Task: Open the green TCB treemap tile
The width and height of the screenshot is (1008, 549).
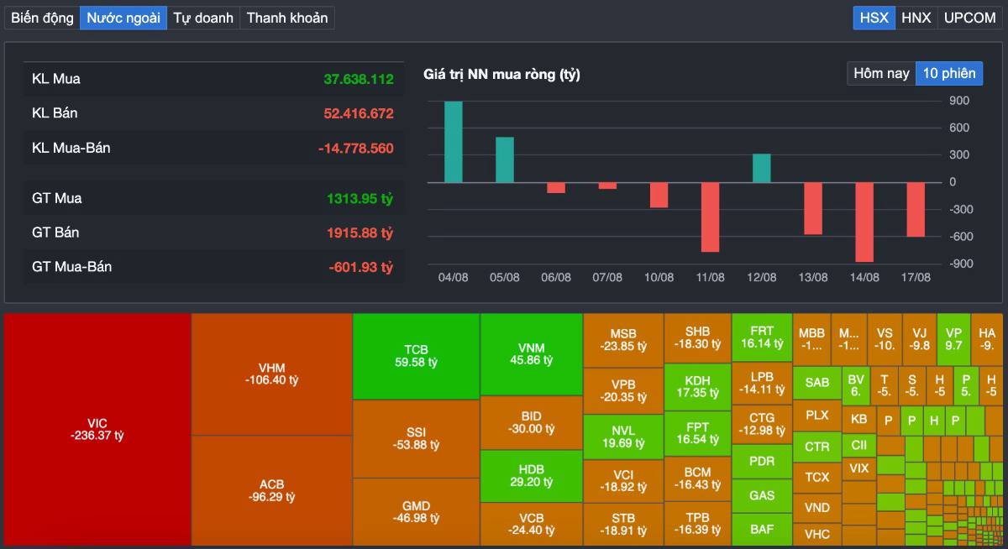Action: point(416,356)
